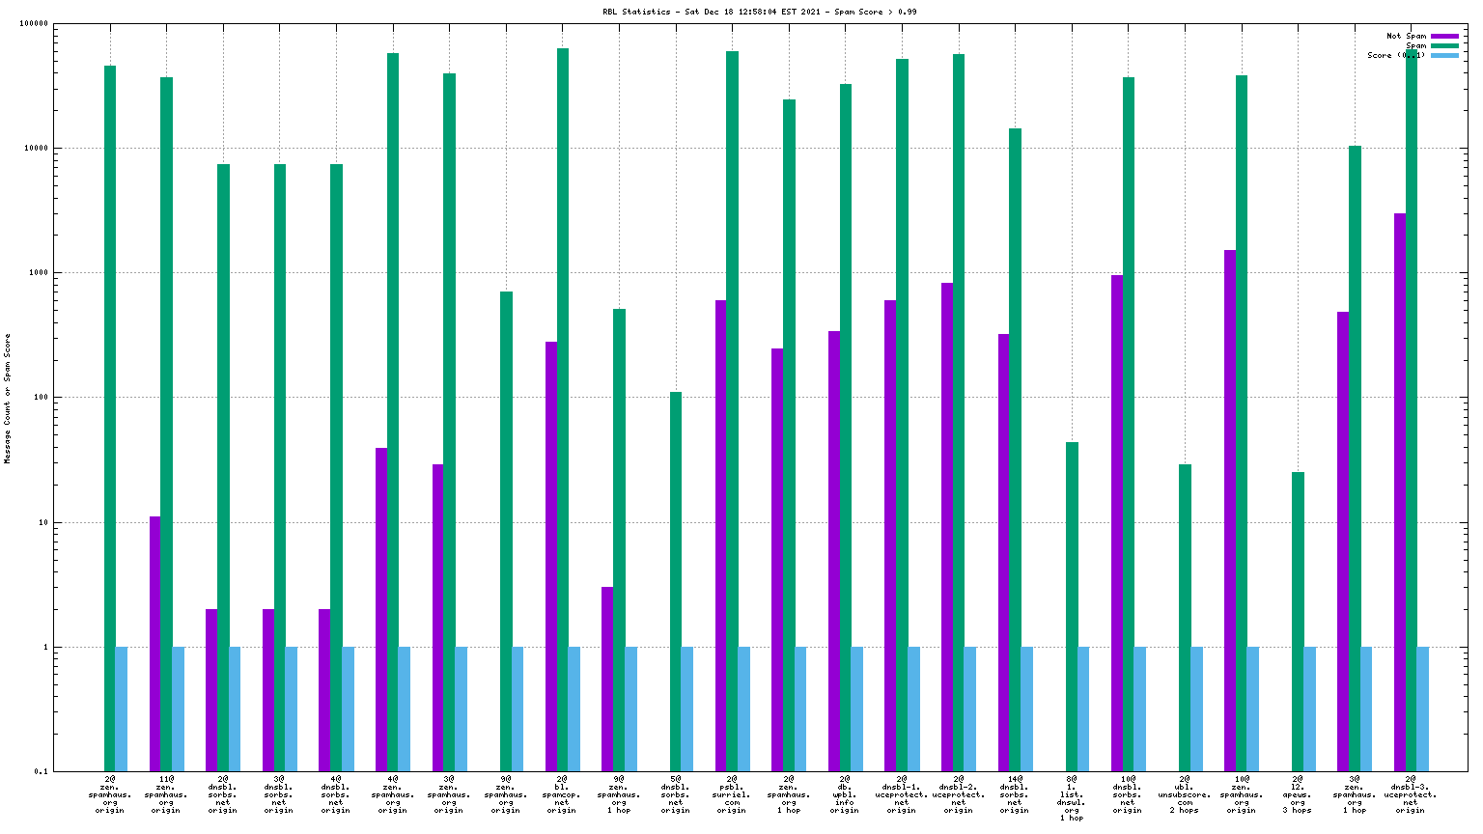Select the green Spam bar for bl.spamcop.net
The image size is (1483, 834).
click(562, 410)
